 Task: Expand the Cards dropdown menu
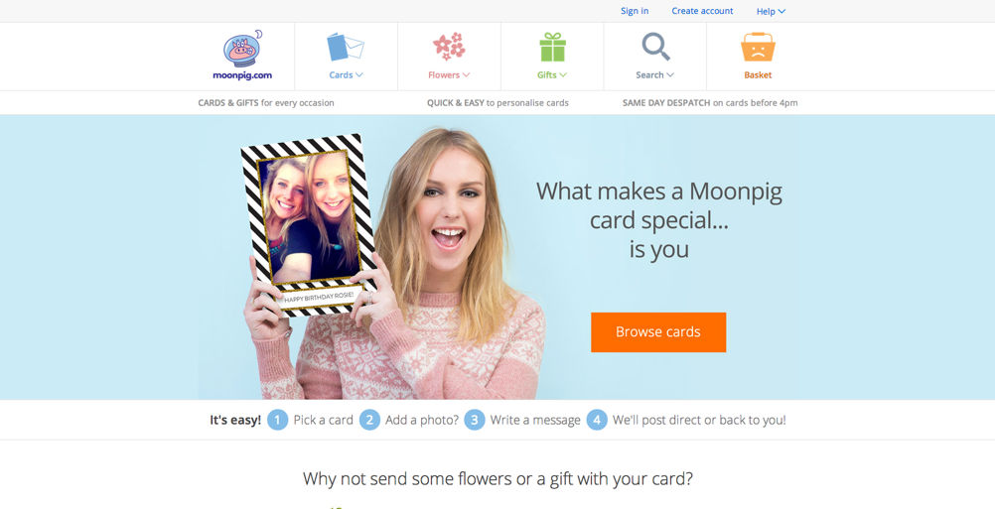click(x=346, y=74)
